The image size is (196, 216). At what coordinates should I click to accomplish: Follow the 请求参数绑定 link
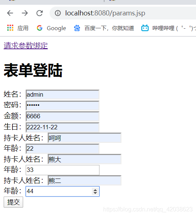(x=26, y=46)
